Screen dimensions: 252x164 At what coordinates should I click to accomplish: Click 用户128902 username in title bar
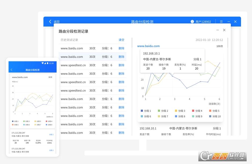tap(203, 22)
